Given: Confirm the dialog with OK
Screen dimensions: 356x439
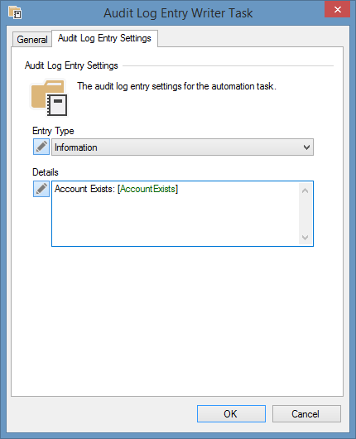Looking at the screenshot, I should pos(231,413).
